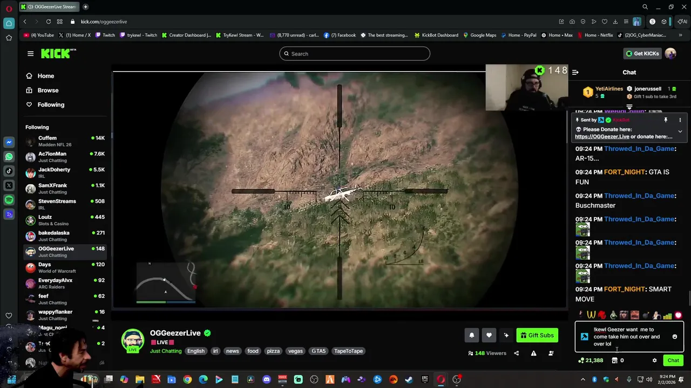The width and height of the screenshot is (691, 388).
Task: Click OGGeezerLive channel avatar
Action: [132, 341]
